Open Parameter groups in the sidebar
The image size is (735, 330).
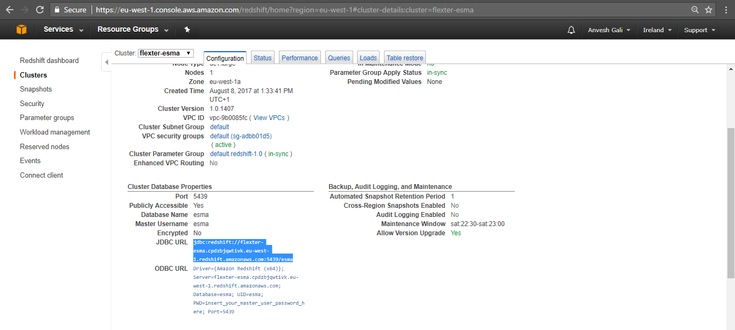click(47, 118)
